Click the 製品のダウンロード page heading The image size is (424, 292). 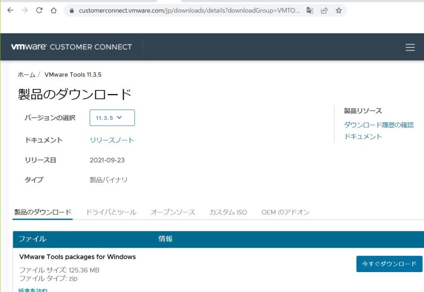75,94
